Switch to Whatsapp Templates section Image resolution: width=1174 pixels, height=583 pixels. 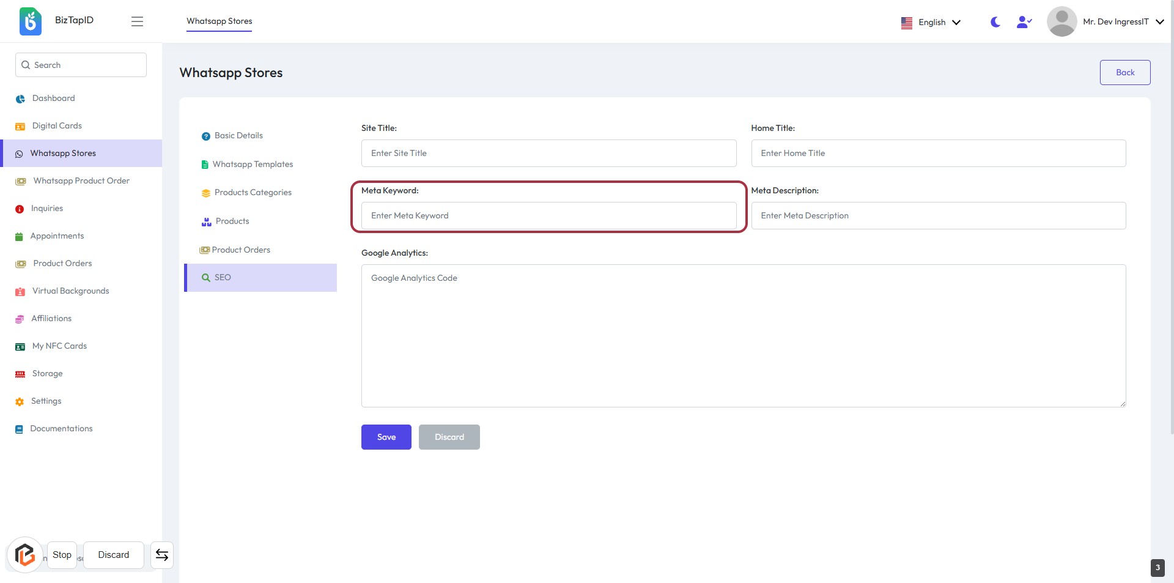pos(253,164)
